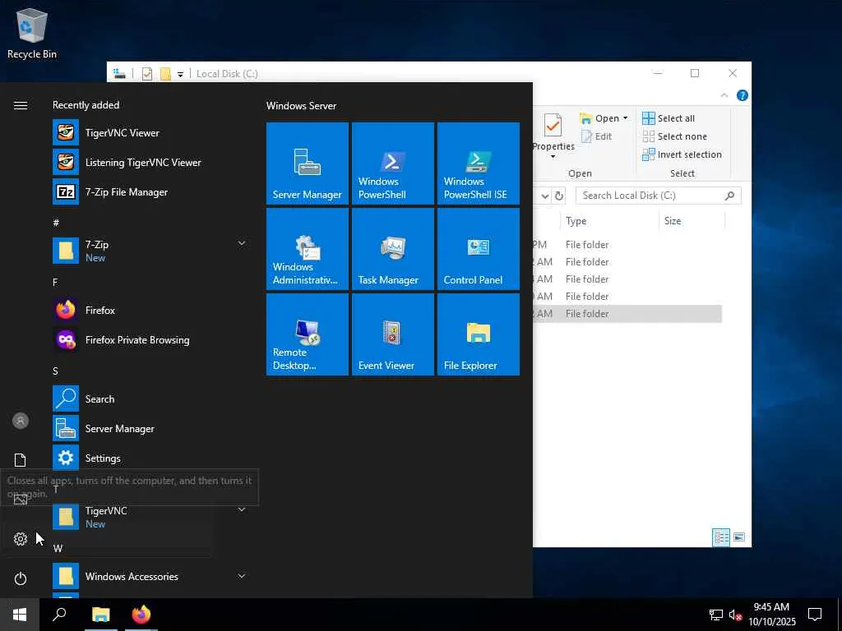
Task: Open the Control Panel tile
Action: 478,249
